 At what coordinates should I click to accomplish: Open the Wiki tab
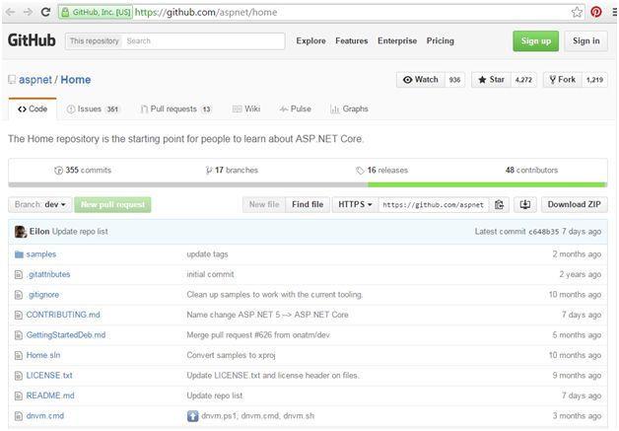click(246, 109)
